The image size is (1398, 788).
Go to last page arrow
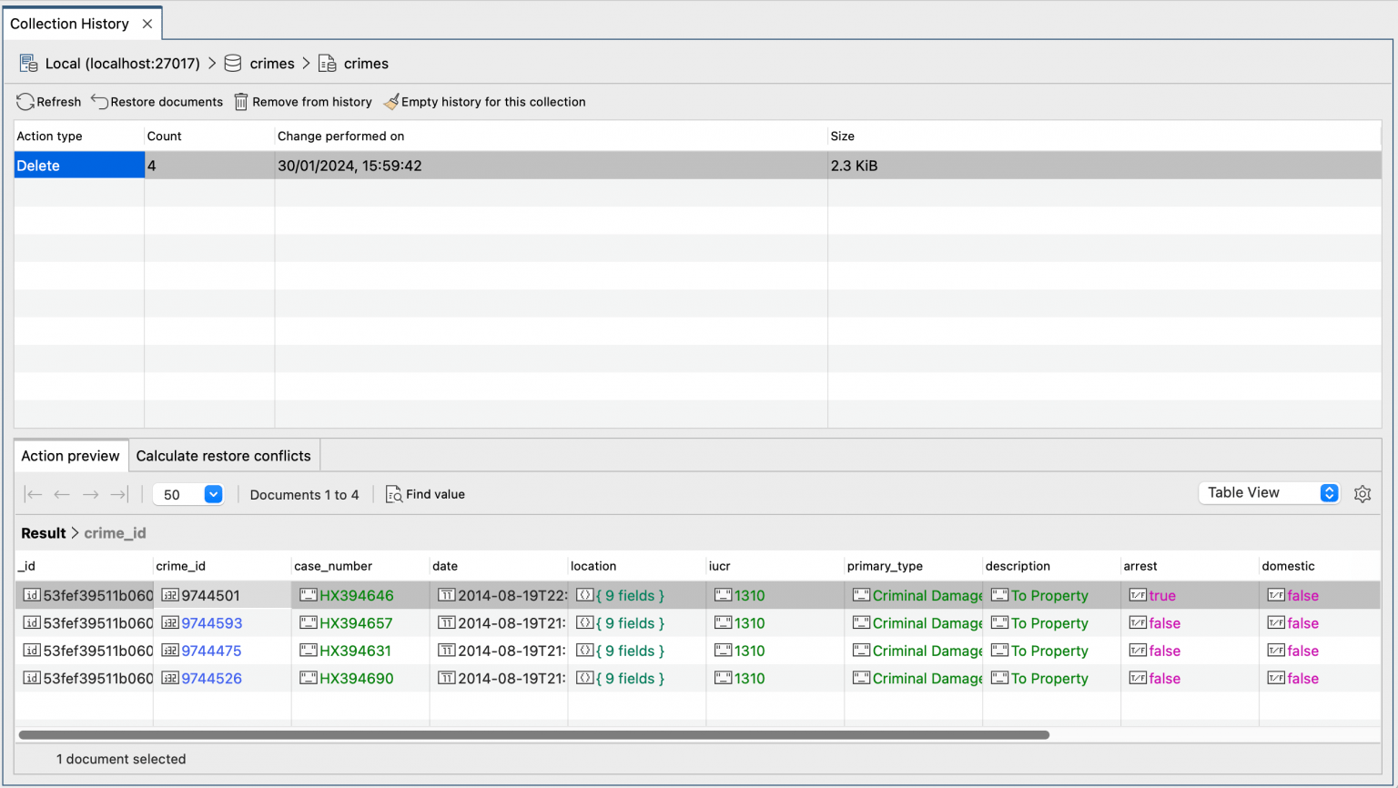[x=118, y=494]
